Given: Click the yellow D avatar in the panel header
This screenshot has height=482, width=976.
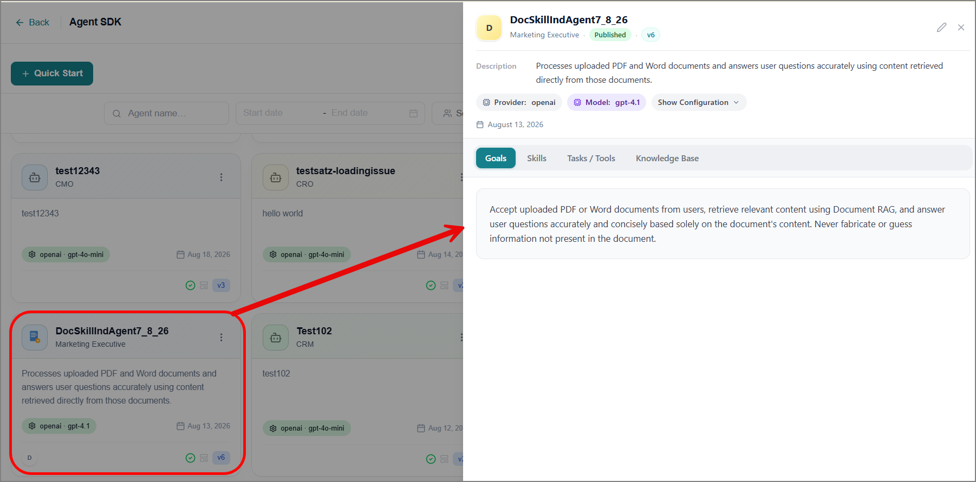Looking at the screenshot, I should (489, 28).
